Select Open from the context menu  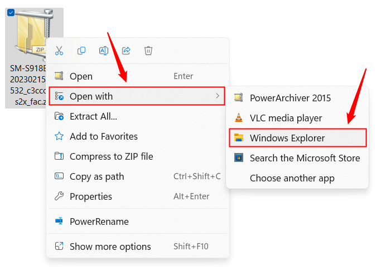81,76
